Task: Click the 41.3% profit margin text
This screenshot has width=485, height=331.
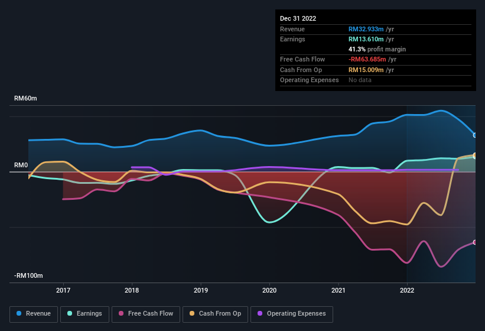Action: (x=377, y=49)
